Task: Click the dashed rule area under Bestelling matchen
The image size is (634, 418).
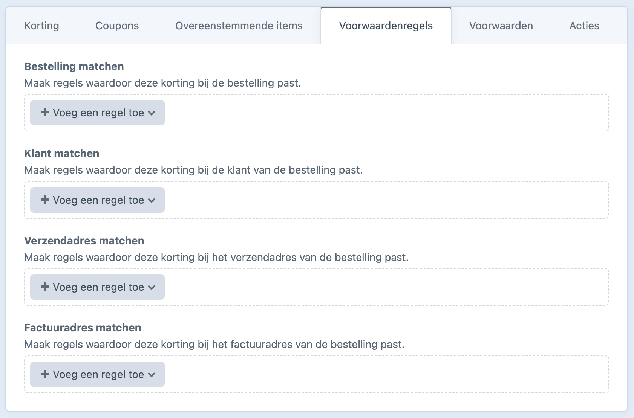Action: click(x=377, y=112)
